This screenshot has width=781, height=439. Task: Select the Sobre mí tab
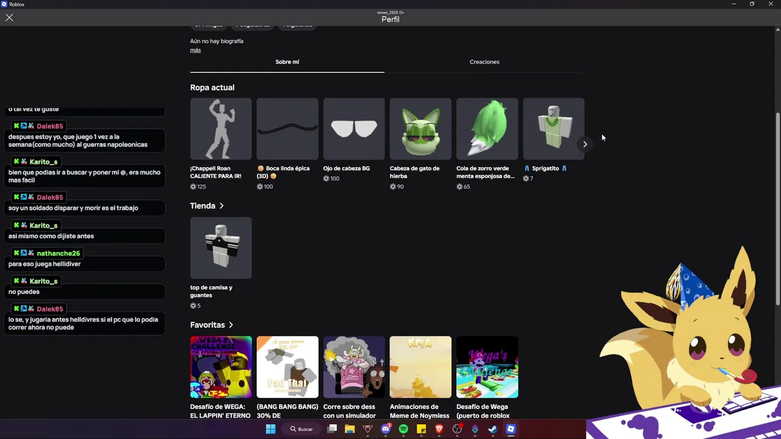pos(287,62)
